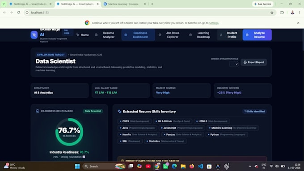The image size is (304, 171).
Task: Open Change Evaluation Role dropdown
Action: click(x=234, y=64)
